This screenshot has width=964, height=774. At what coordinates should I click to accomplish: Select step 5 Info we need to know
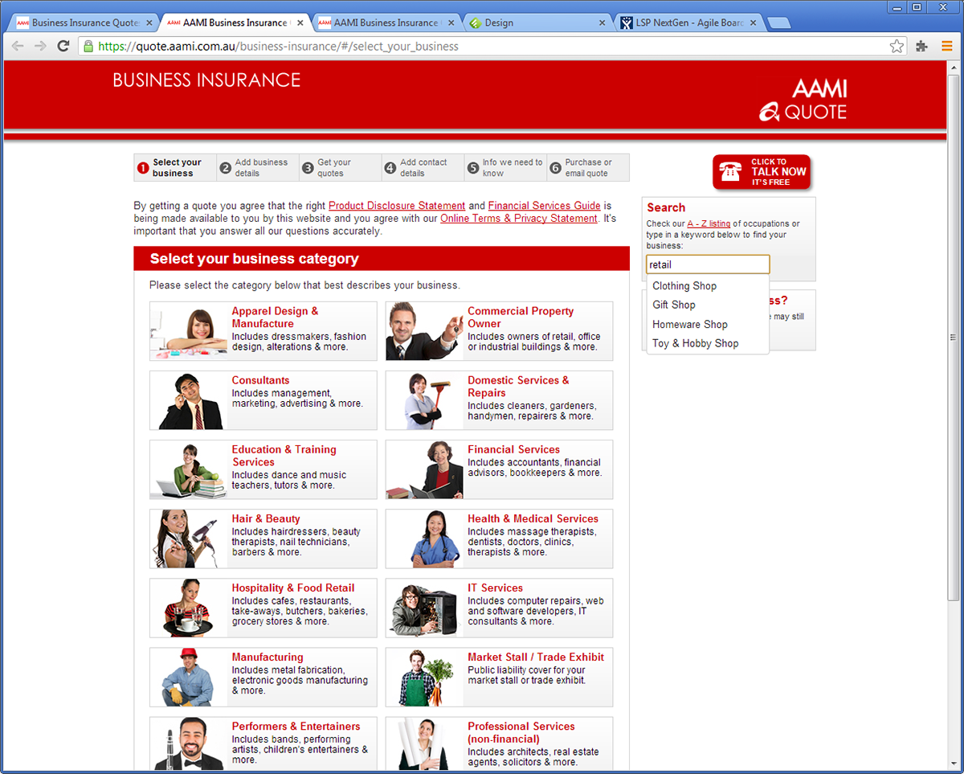coord(505,167)
